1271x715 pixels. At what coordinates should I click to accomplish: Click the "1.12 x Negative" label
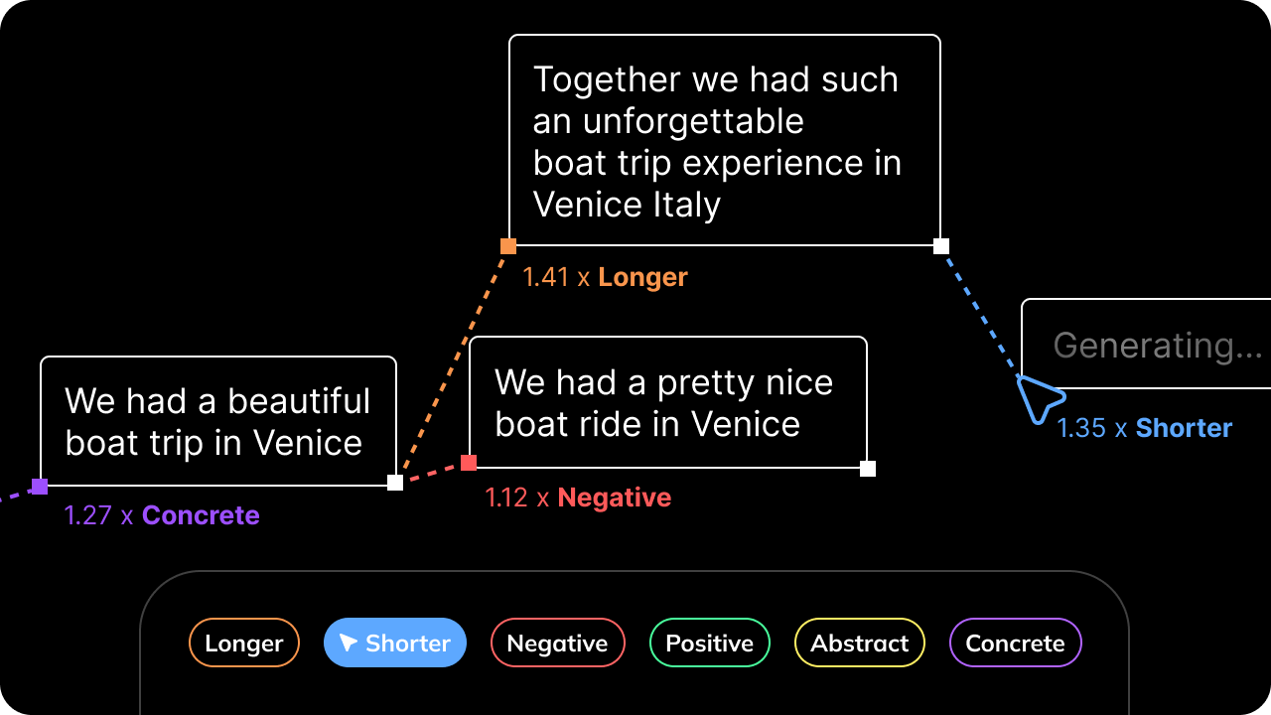pyautogui.click(x=578, y=498)
